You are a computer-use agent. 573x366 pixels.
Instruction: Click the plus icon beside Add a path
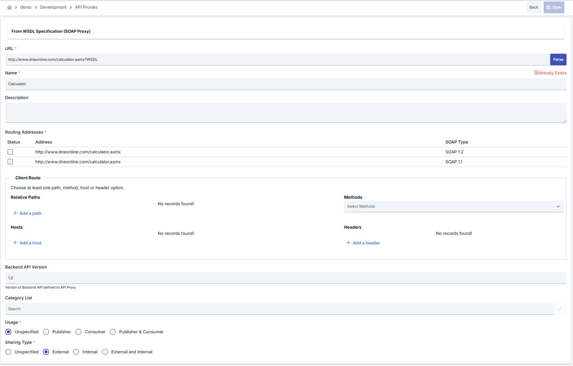(15, 213)
